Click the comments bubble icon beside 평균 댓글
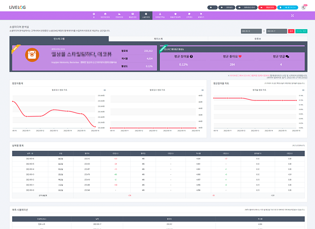The image size is (315, 229). (287, 56)
